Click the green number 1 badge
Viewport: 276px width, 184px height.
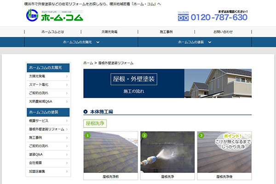tap(88, 135)
